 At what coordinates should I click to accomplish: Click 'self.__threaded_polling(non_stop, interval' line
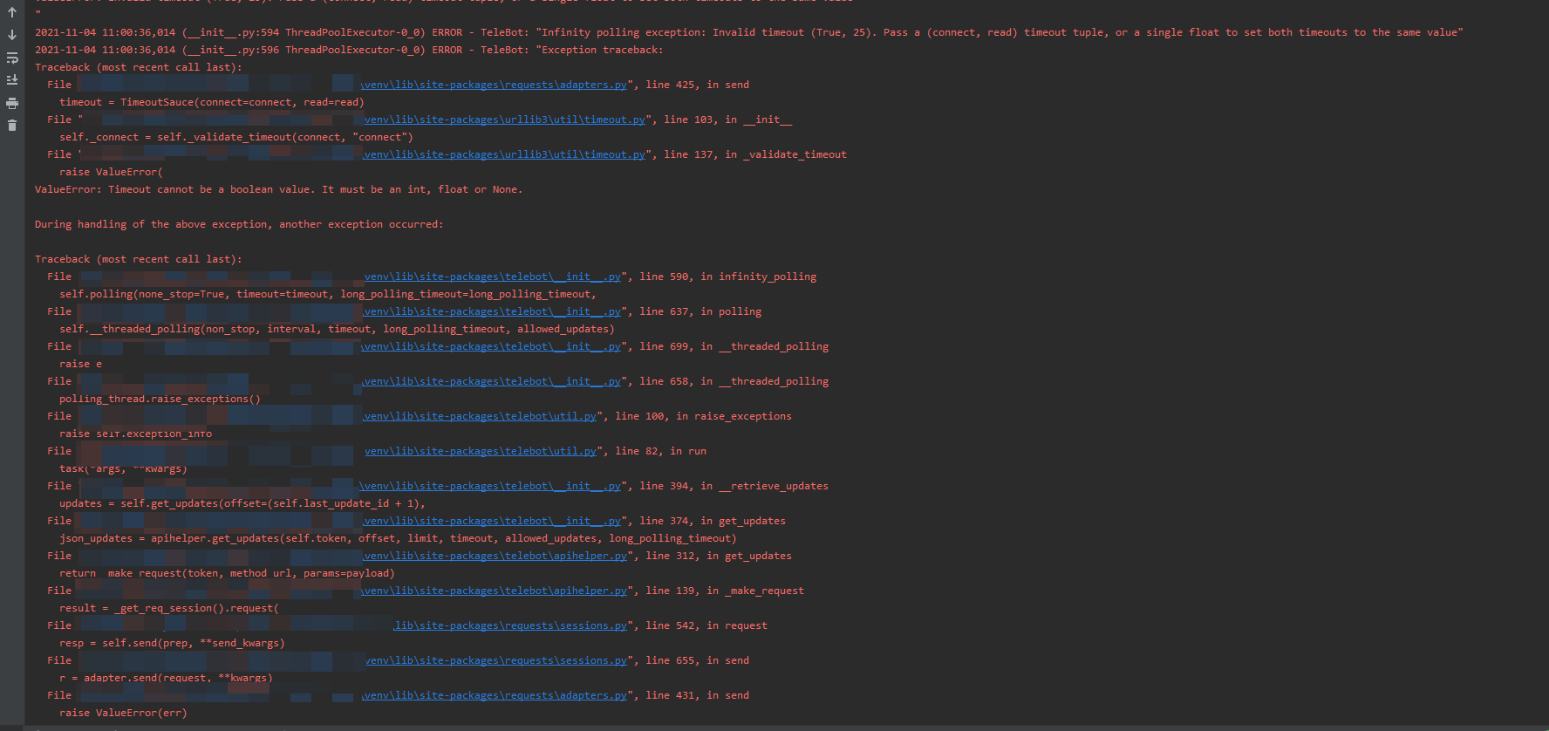click(337, 329)
